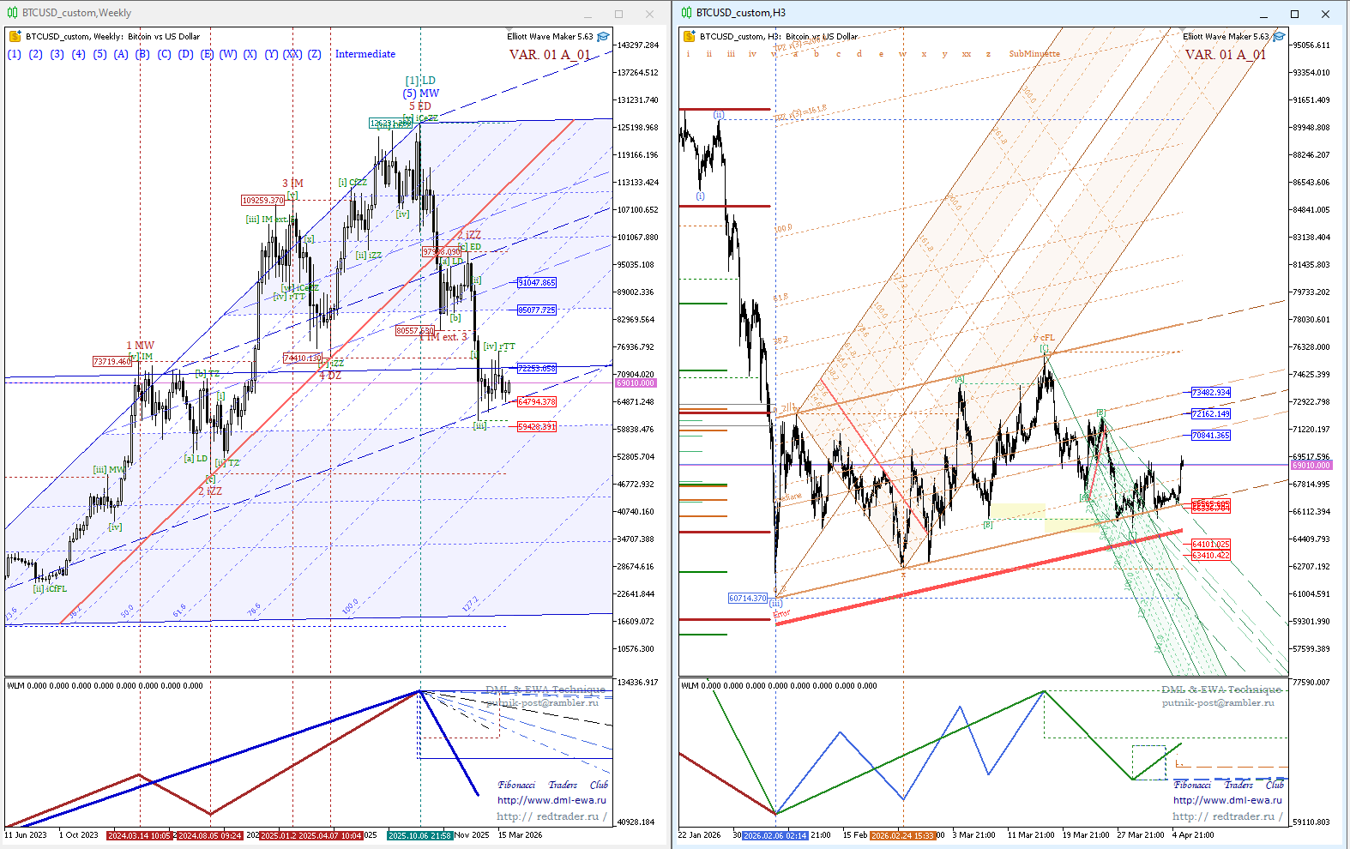The image size is (1350, 849).
Task: Click the gold symbol icon on H3 chart
Action: pyautogui.click(x=689, y=36)
